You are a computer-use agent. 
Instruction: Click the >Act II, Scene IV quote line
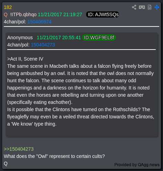25,59
